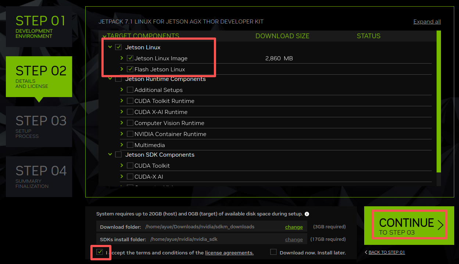459x264 pixels.
Task: Select the 2,860 MB download size value
Action: pyautogui.click(x=279, y=58)
